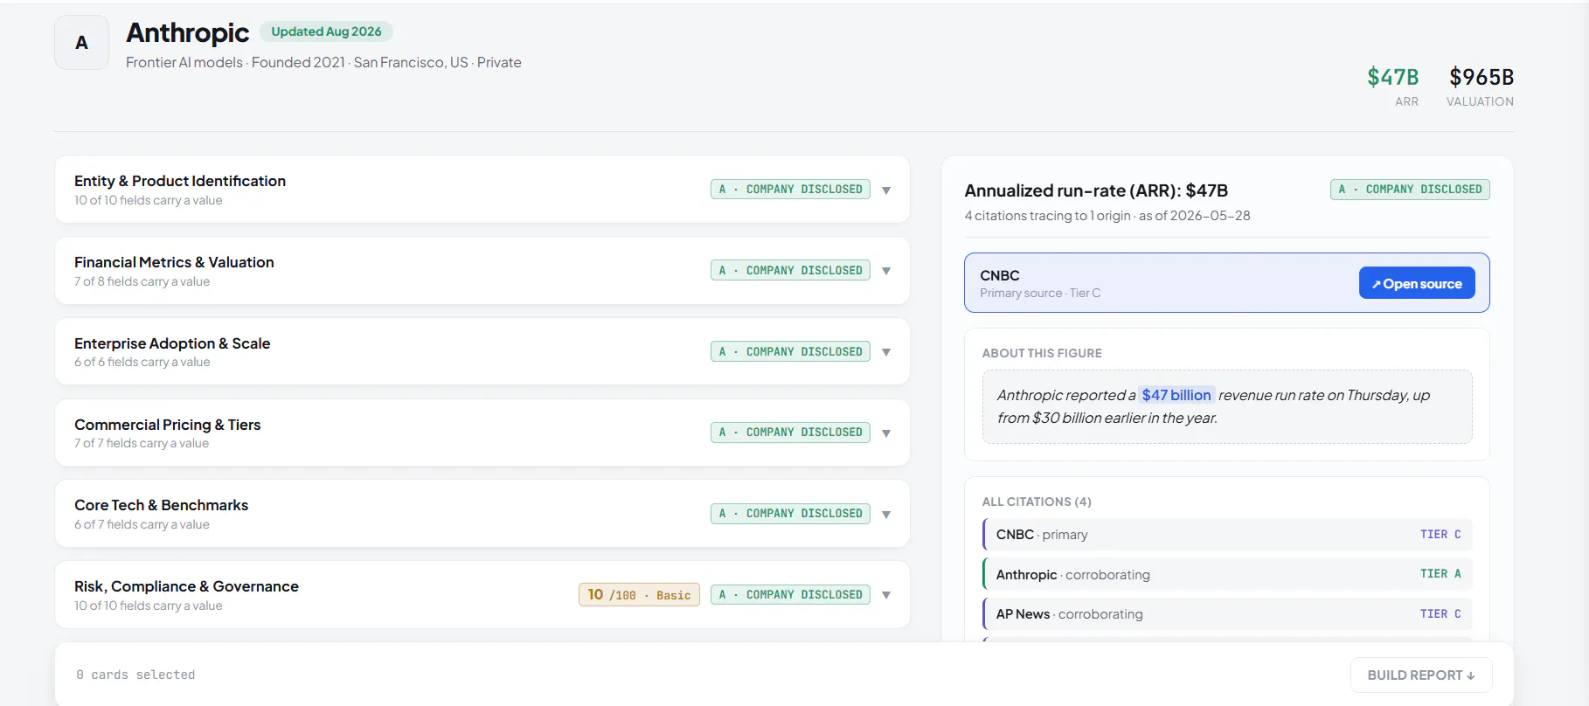Screen dimensions: 1589x706
Task: Click the 'Anthropic' company name heading
Action: click(x=187, y=32)
